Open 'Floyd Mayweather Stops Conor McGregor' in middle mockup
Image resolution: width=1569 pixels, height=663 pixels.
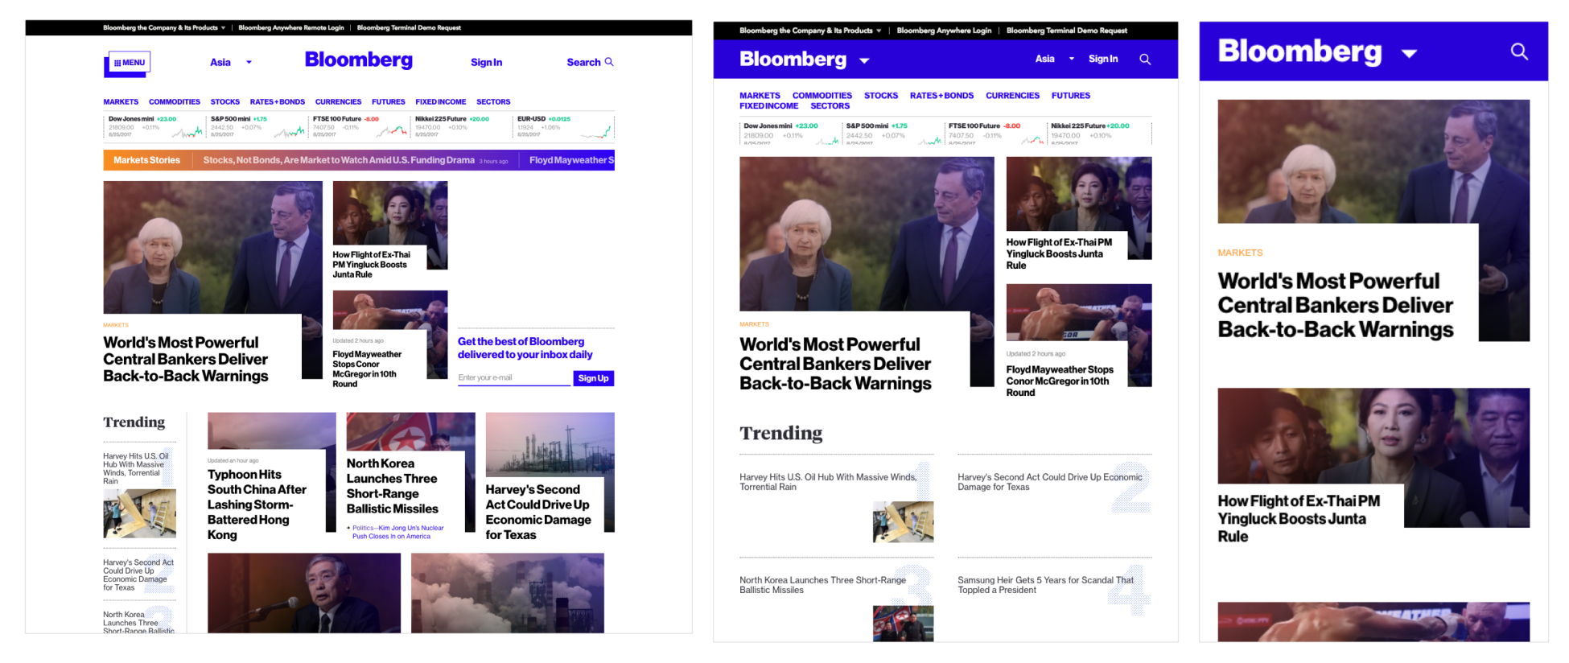click(1060, 381)
